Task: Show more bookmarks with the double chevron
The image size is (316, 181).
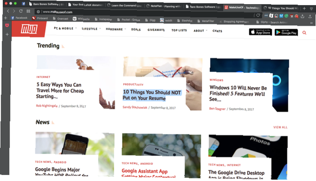Action: click(311, 23)
